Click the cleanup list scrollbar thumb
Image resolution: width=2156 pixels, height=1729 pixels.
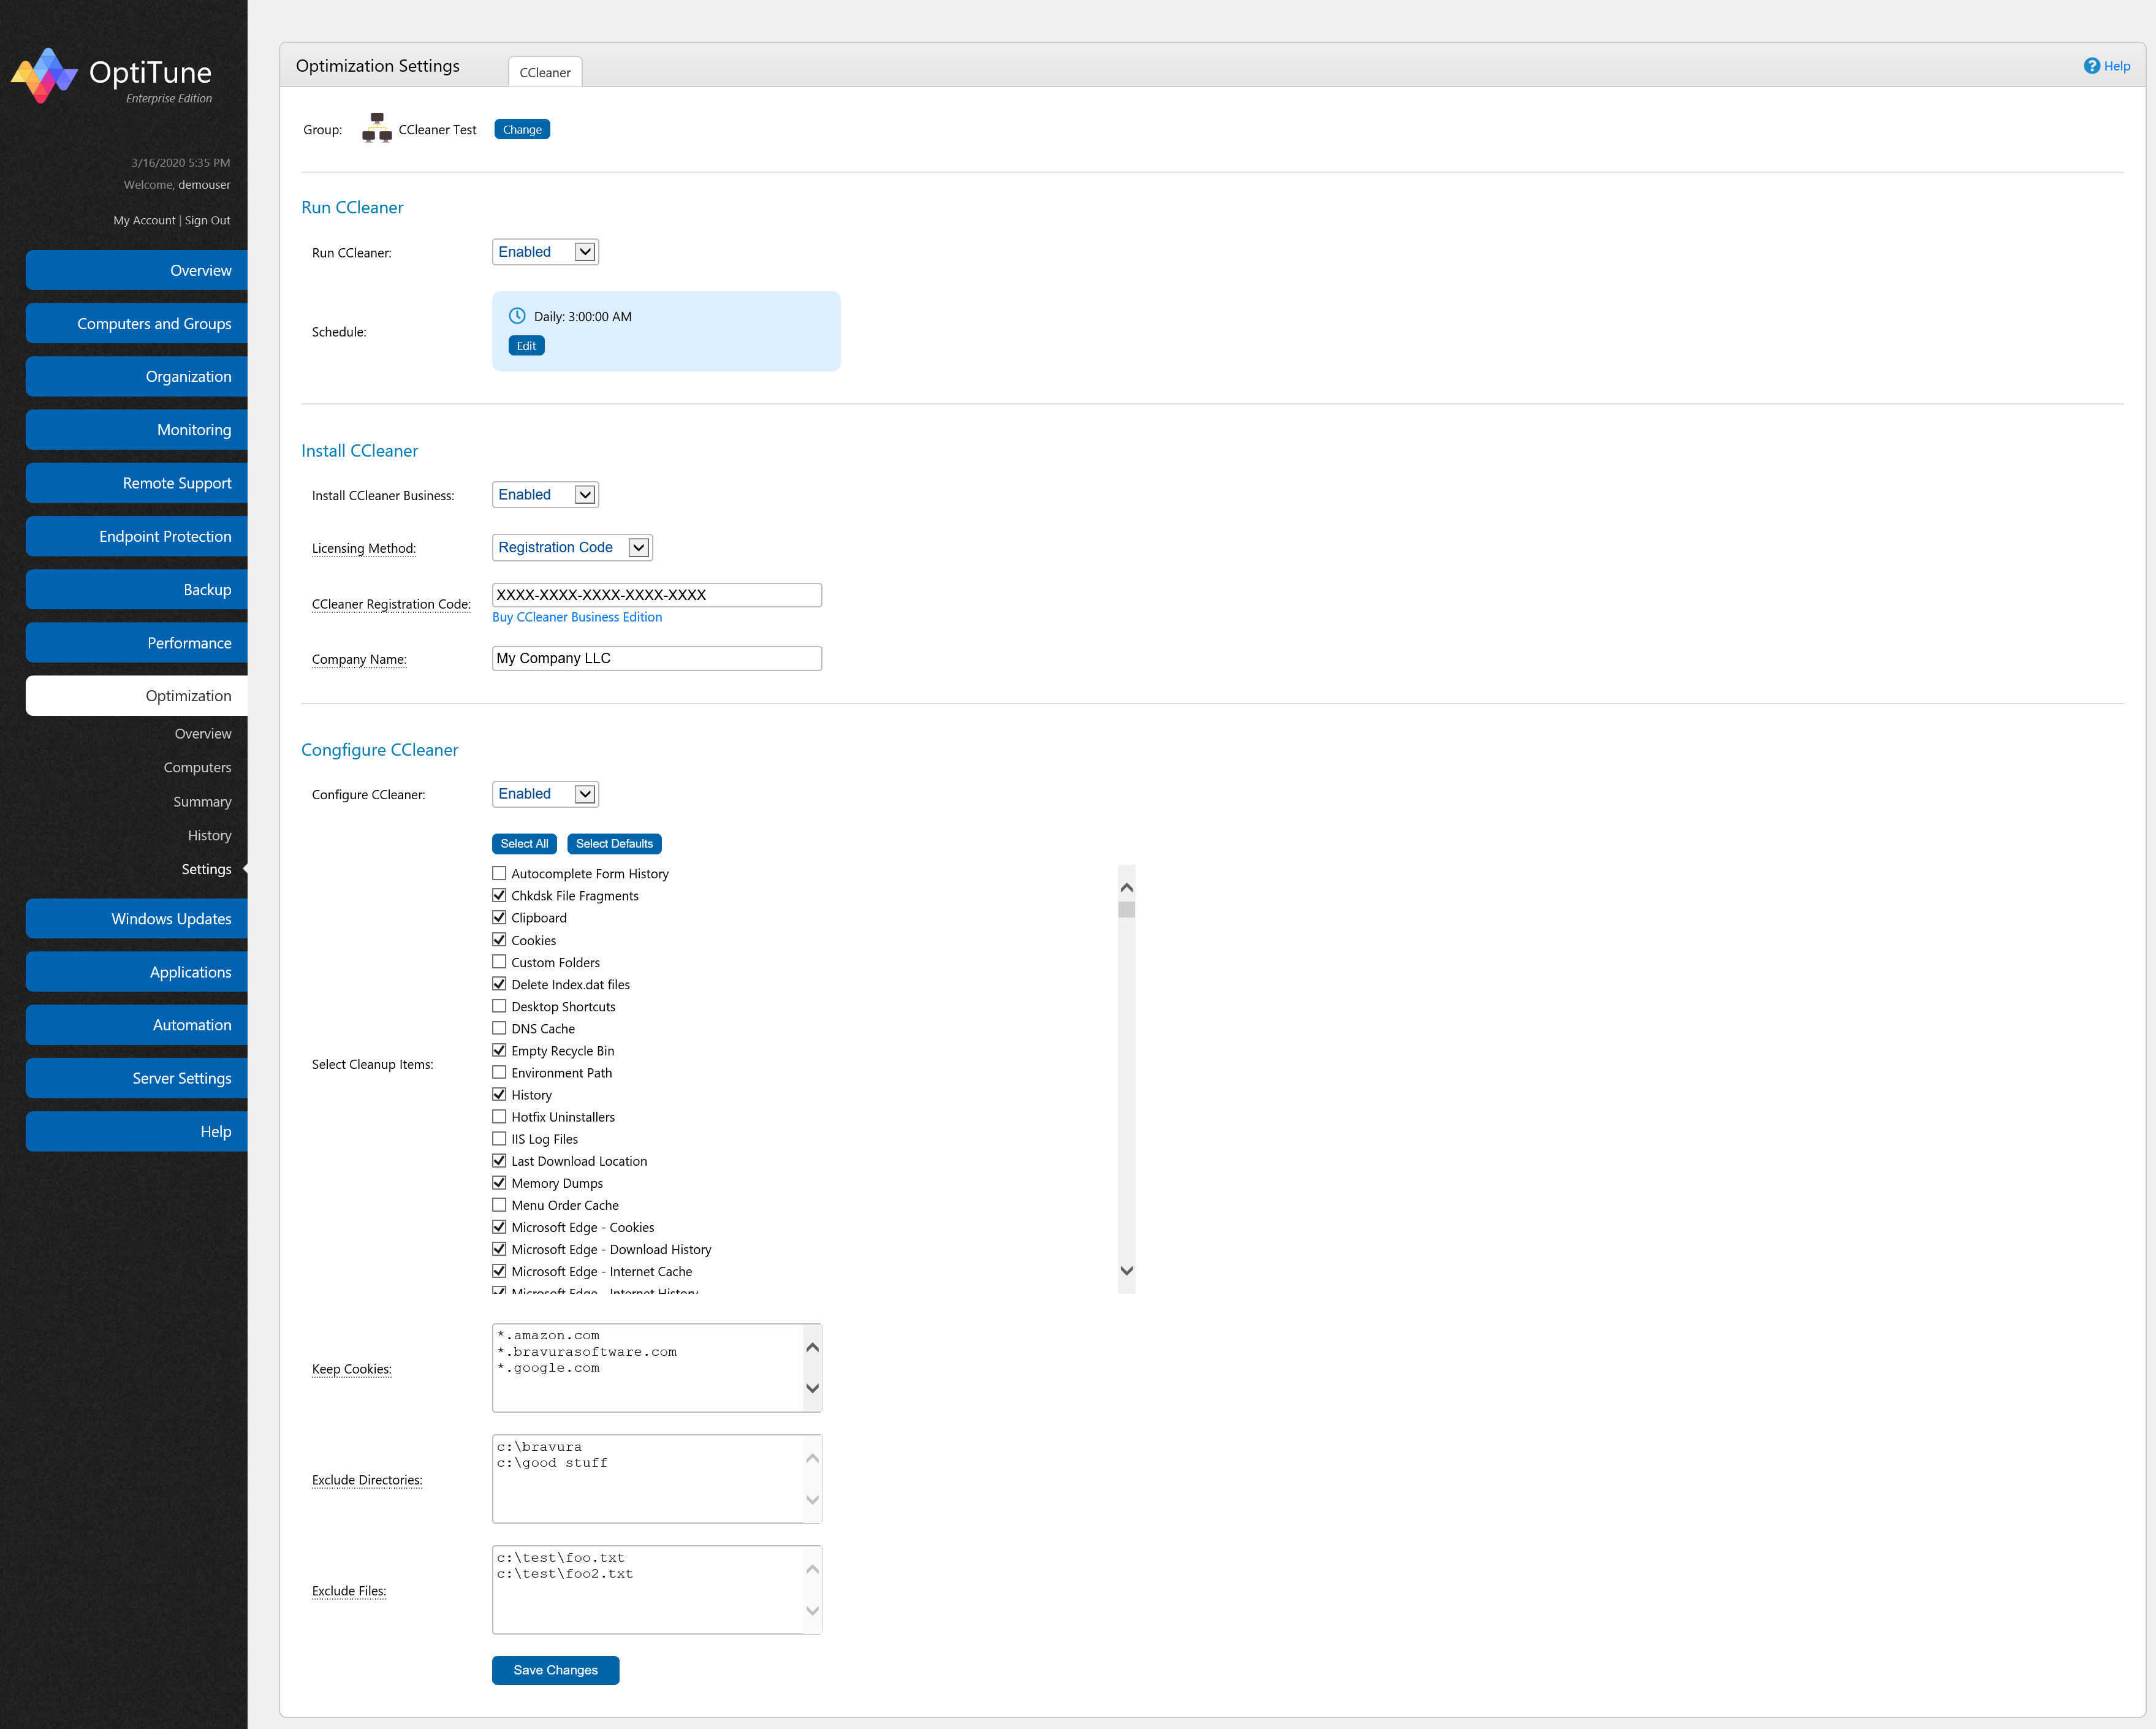coord(1126,909)
